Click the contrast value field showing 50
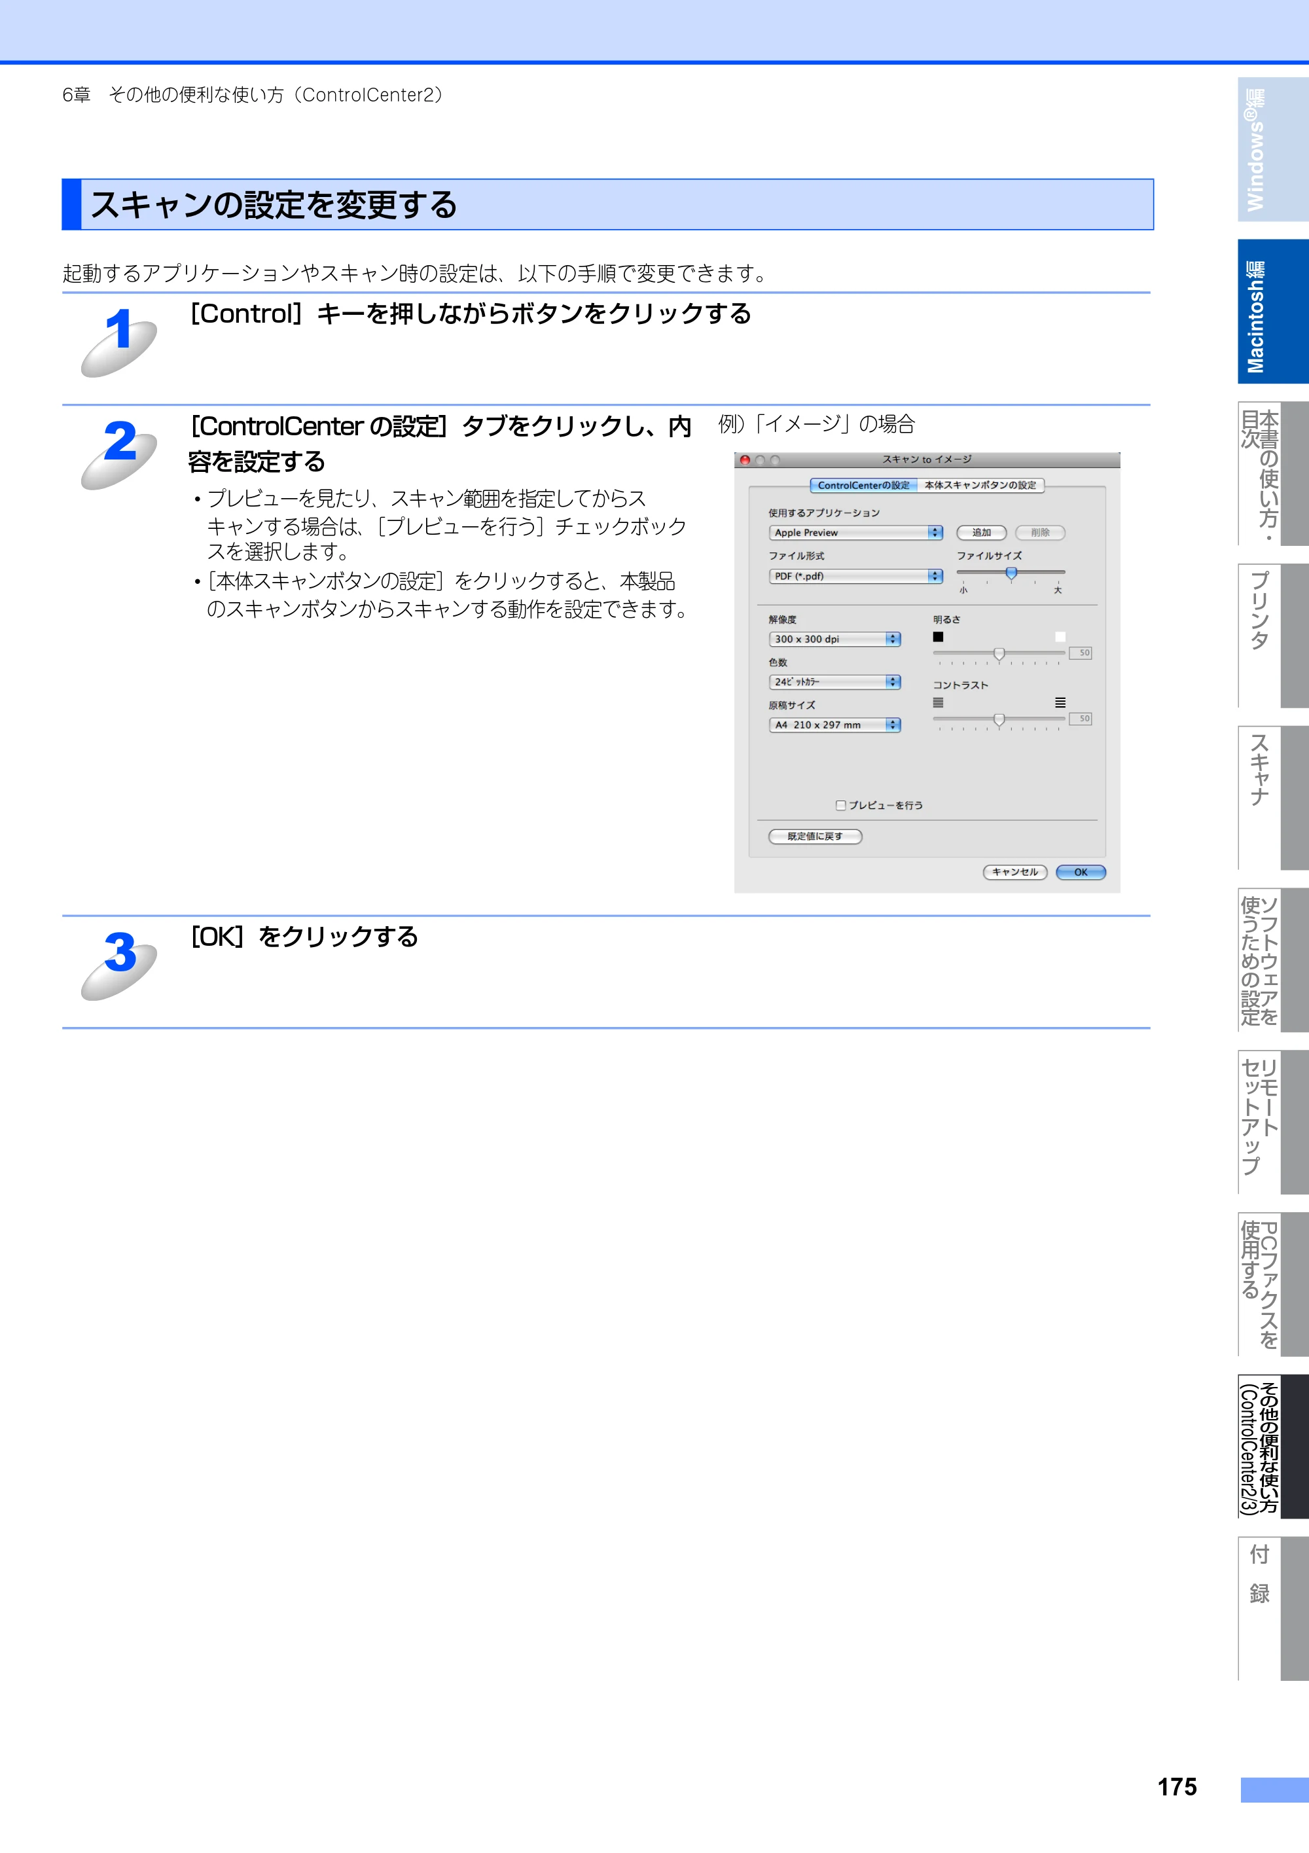The image size is (1309, 1853). (x=1081, y=719)
